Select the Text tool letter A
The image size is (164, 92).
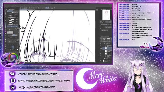point(5,49)
